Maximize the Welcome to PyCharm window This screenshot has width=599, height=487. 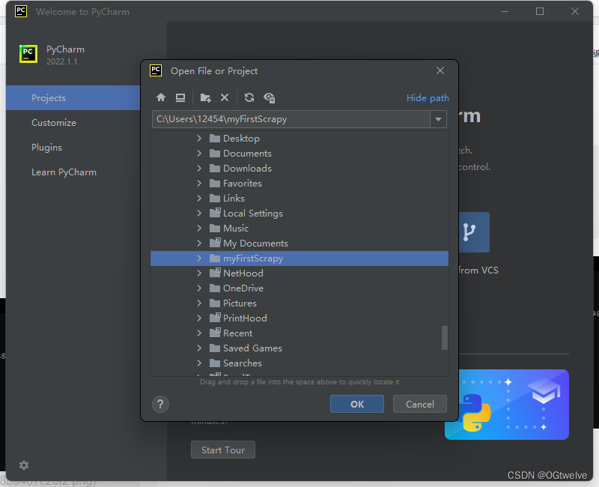tap(540, 11)
